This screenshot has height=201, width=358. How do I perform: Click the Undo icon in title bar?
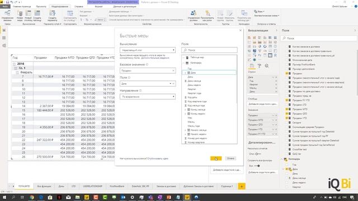(x=12, y=2)
